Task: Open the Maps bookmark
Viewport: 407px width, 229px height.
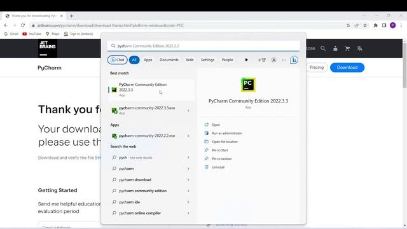Action: tap(52, 34)
